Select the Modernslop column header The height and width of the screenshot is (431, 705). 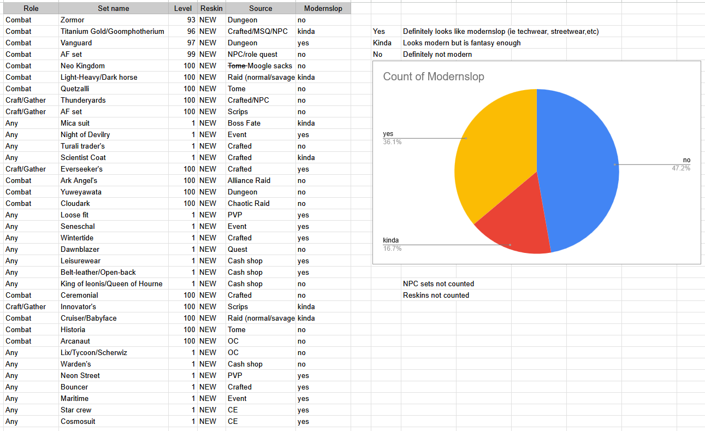(x=323, y=8)
